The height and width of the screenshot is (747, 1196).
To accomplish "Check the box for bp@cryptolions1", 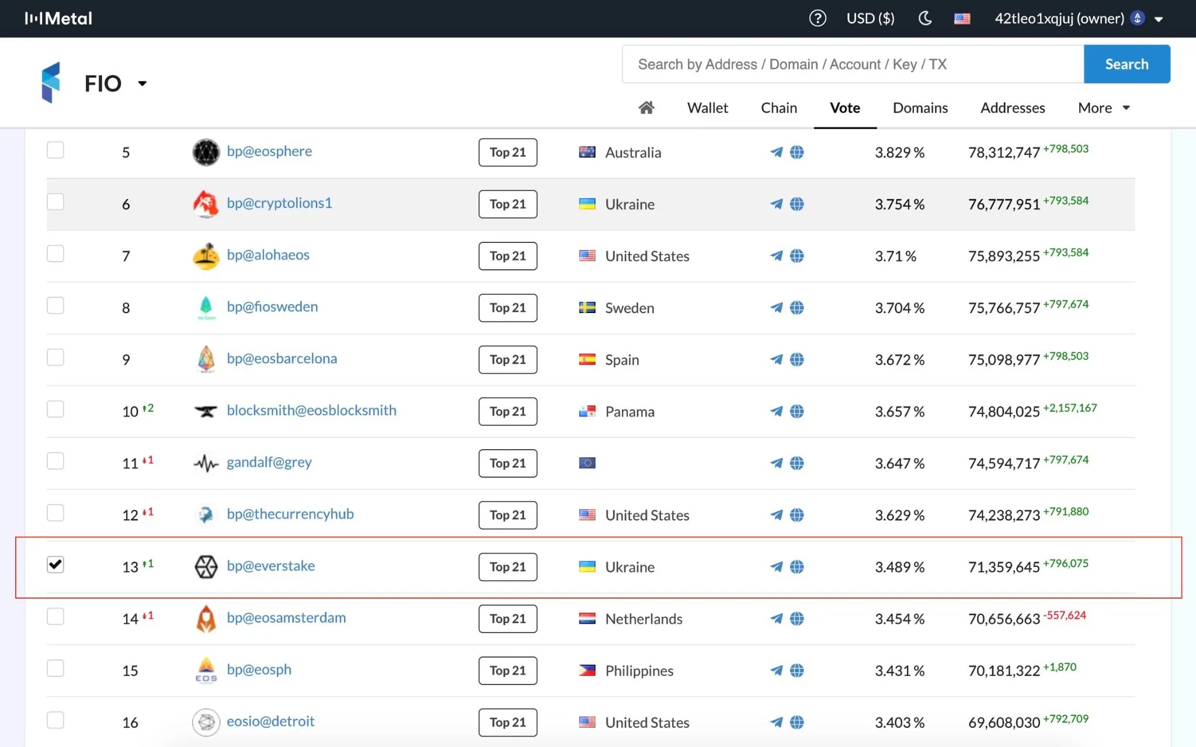I will 55,201.
